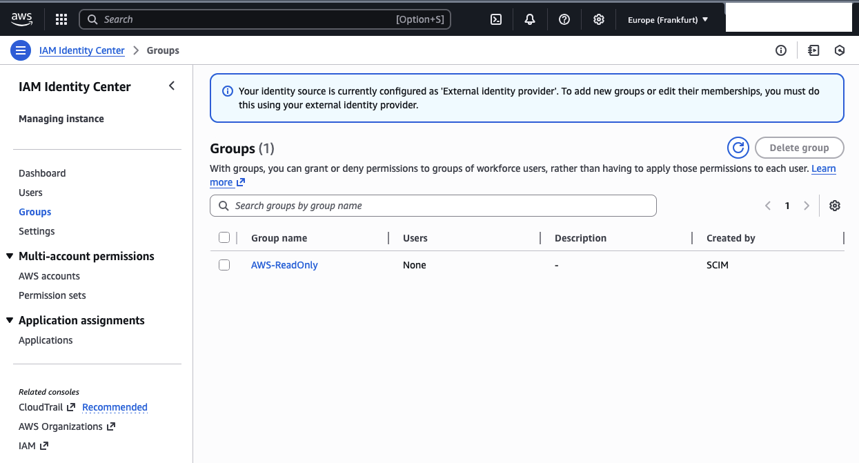The width and height of the screenshot is (859, 463).
Task: Refresh the Groups list
Action: pos(738,147)
